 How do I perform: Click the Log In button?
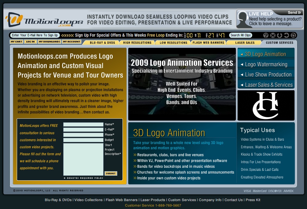[30, 41]
